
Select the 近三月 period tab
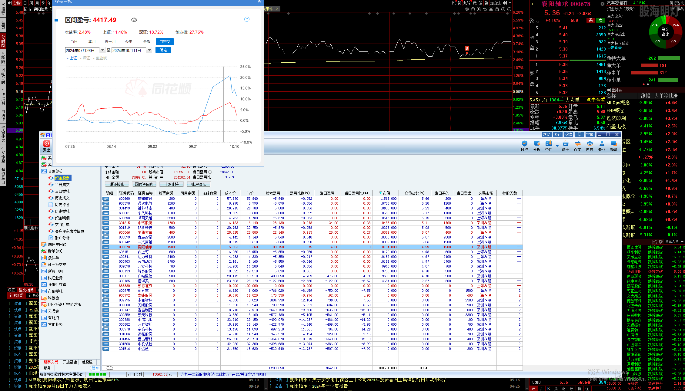110,41
